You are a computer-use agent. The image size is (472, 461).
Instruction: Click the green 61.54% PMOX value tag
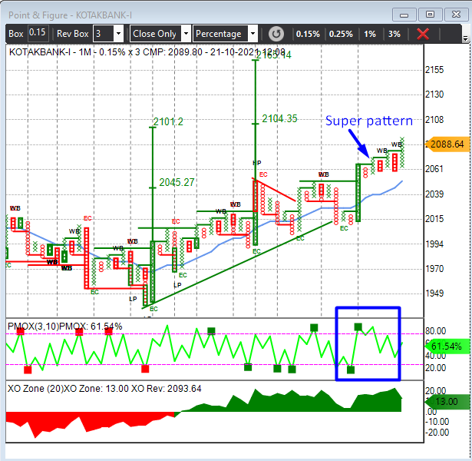[447, 347]
